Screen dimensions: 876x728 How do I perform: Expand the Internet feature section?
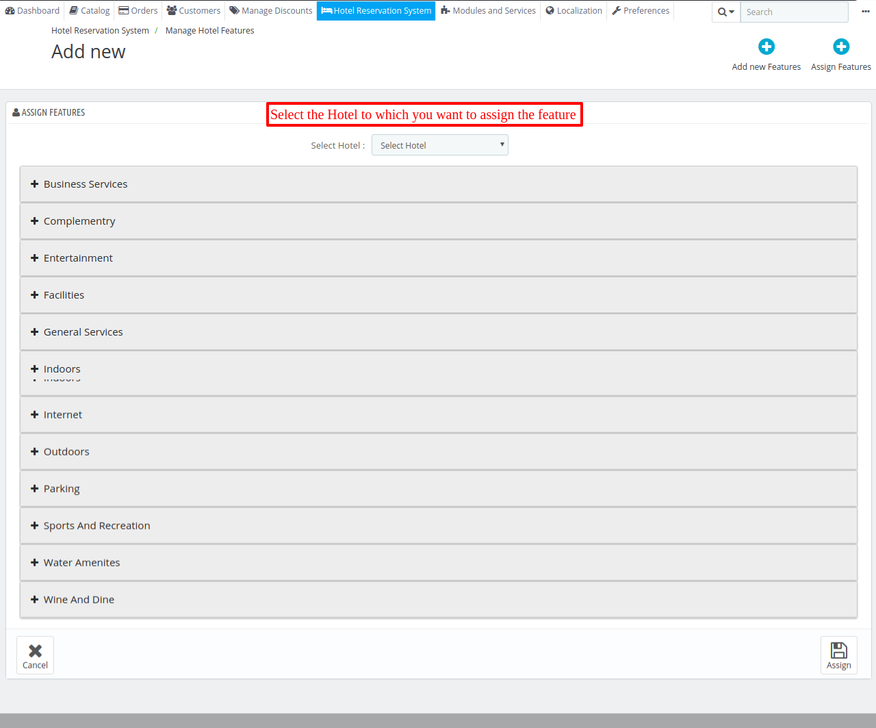click(439, 414)
